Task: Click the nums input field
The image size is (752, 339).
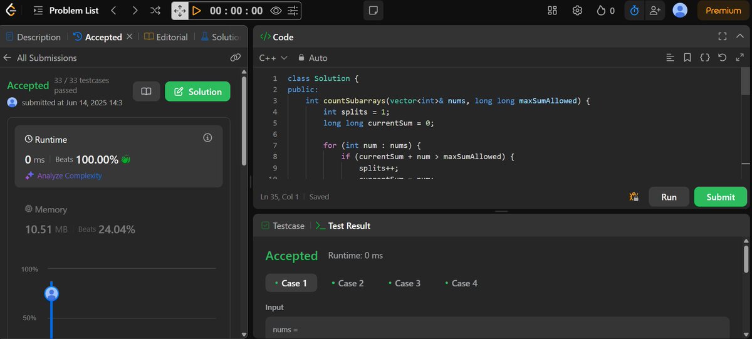Action: pyautogui.click(x=498, y=328)
